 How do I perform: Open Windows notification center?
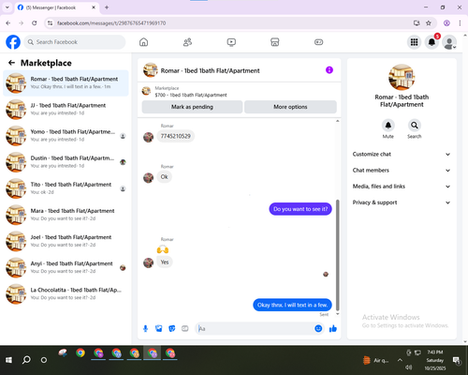coord(457,361)
